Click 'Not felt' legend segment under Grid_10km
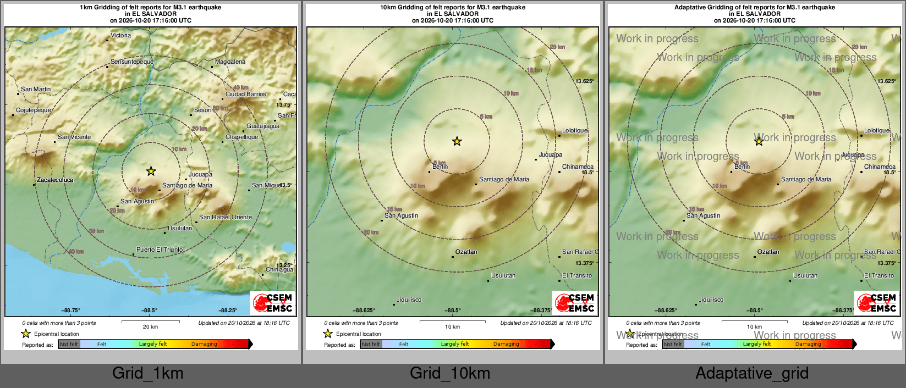906x388 pixels. coord(371,344)
